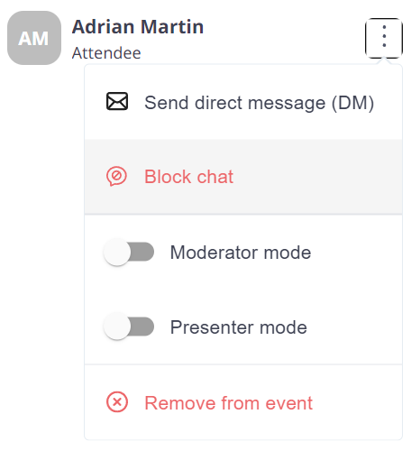
Task: Click the red circled X remove icon
Action: tap(117, 401)
